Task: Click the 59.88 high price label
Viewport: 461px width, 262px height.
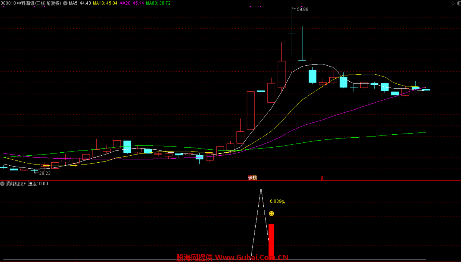Action: (303, 9)
